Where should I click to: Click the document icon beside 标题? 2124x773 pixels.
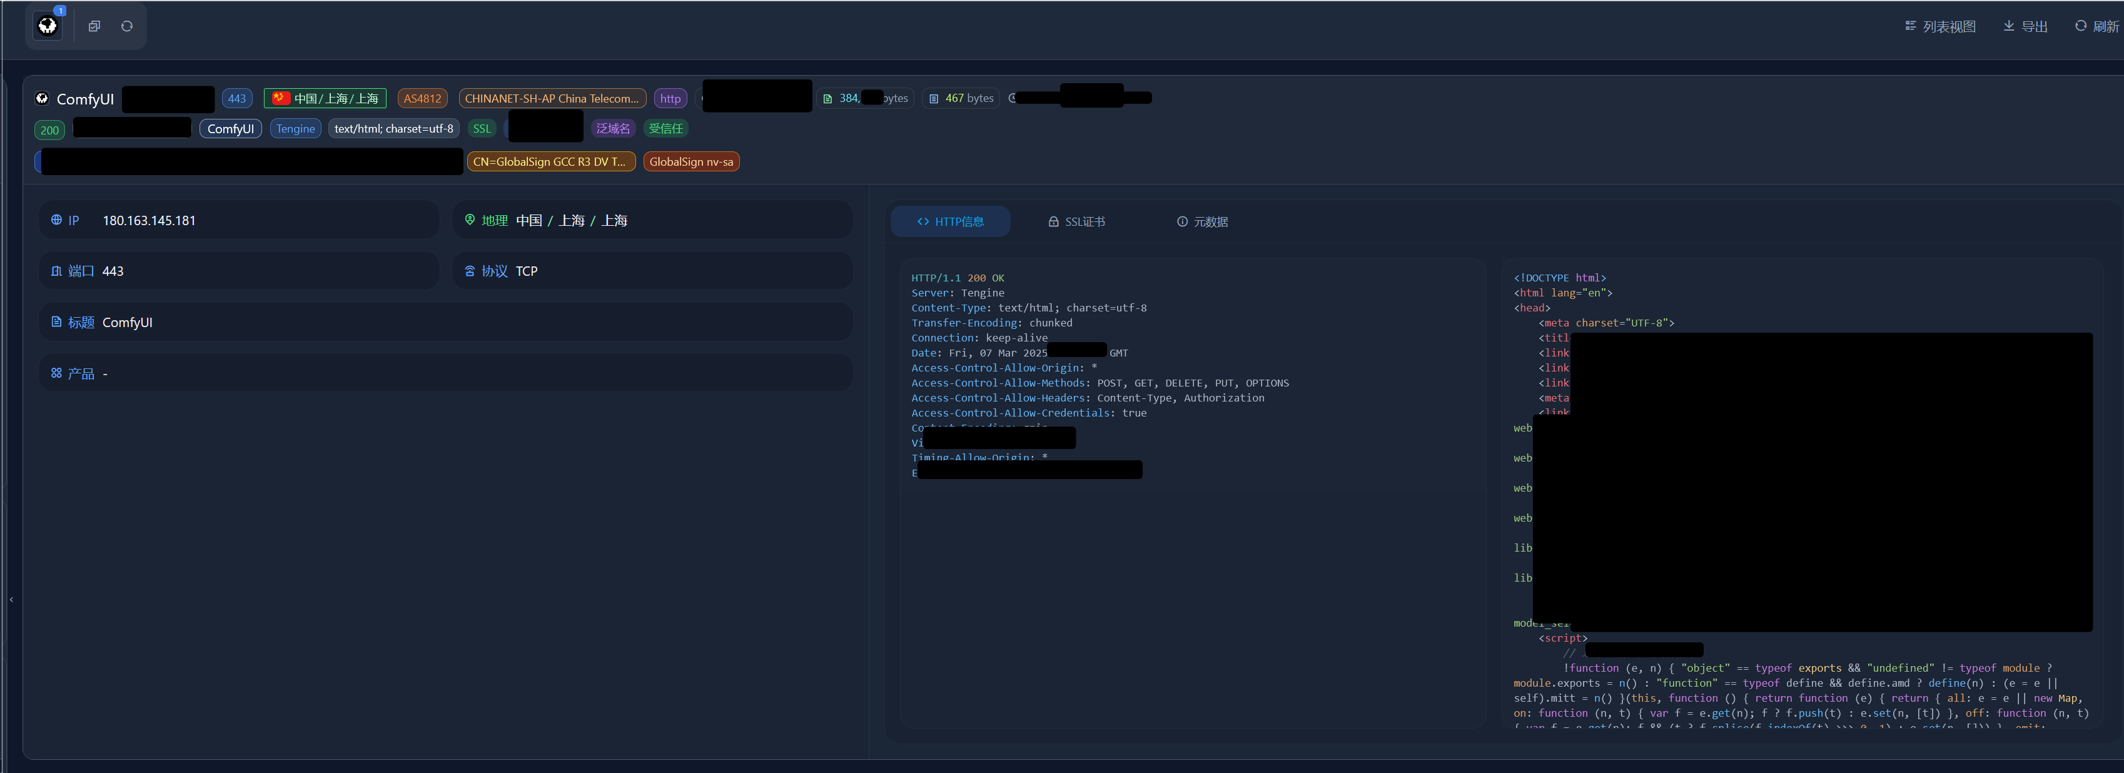56,322
